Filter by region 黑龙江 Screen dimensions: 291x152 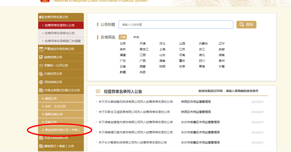point(144,49)
